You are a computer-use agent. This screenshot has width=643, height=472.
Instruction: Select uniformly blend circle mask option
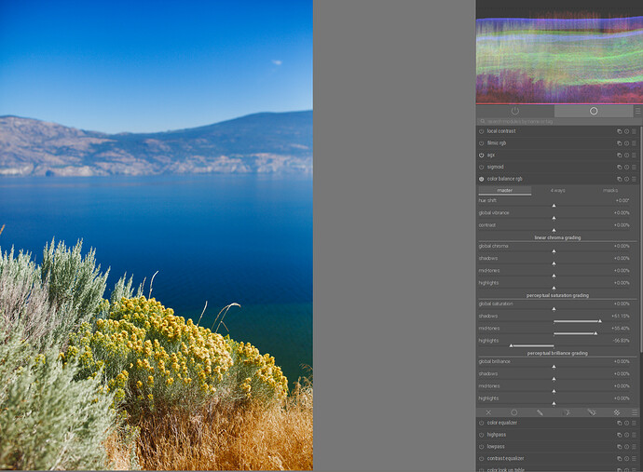[x=513, y=412]
